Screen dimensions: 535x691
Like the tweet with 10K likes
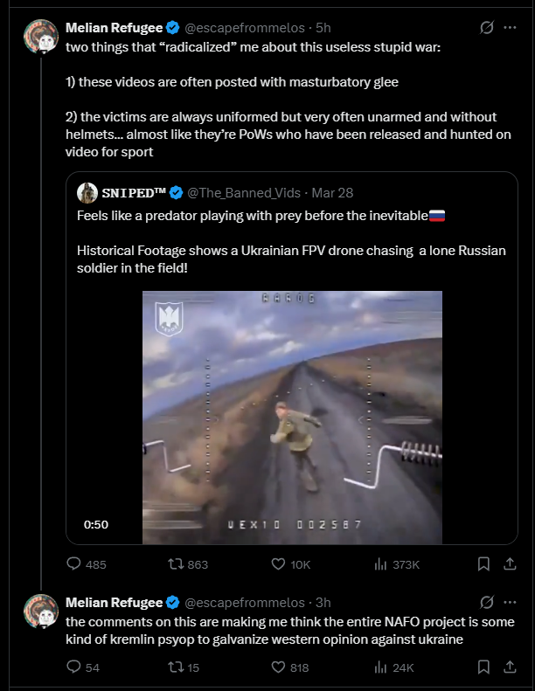279,564
